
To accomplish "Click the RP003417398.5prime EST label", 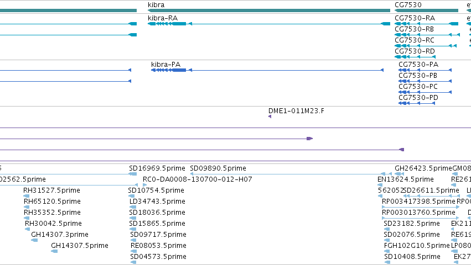I will [x=418, y=202].
